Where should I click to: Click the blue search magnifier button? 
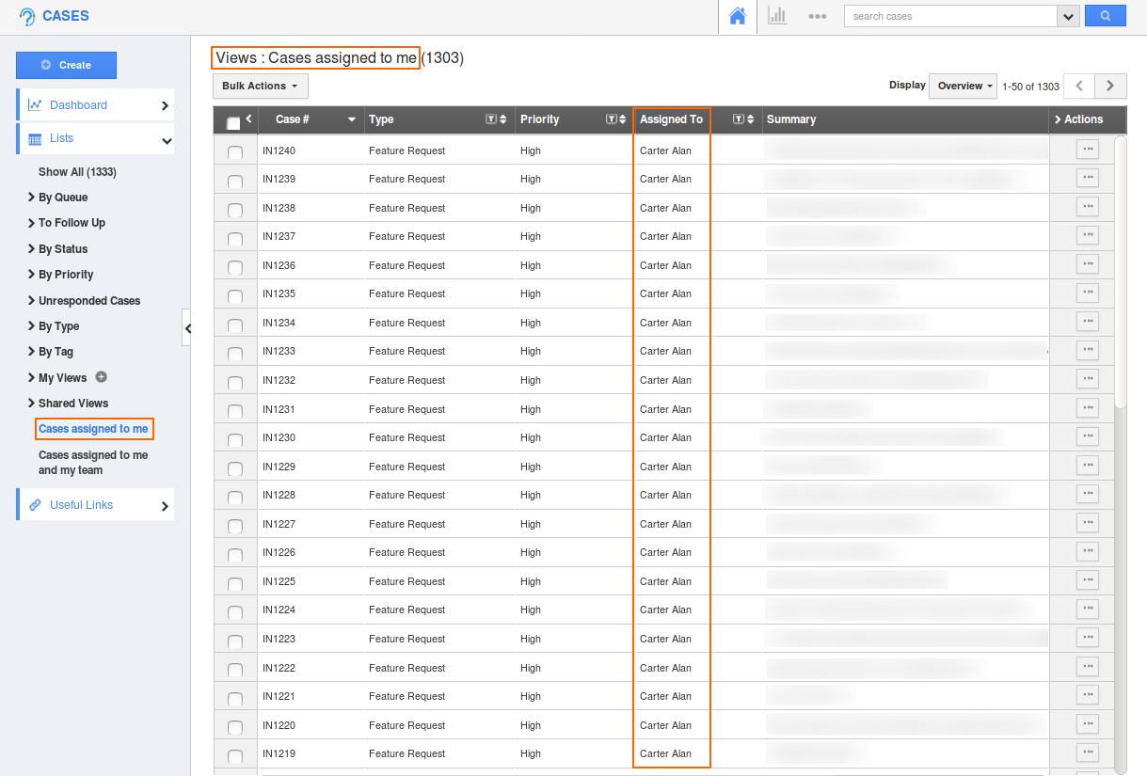pyautogui.click(x=1105, y=16)
